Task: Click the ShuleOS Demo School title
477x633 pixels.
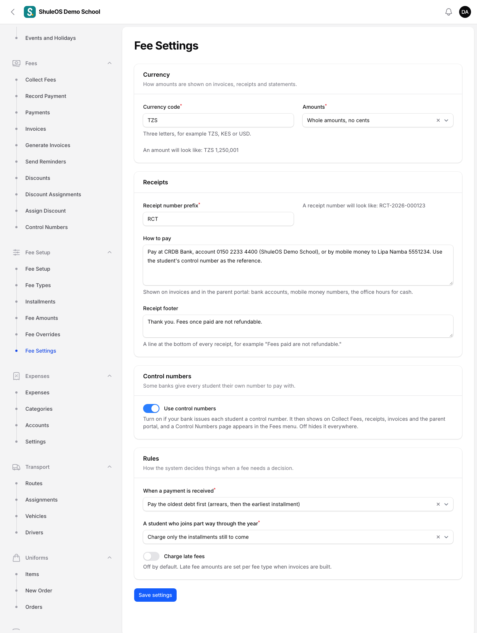Action: [x=69, y=12]
